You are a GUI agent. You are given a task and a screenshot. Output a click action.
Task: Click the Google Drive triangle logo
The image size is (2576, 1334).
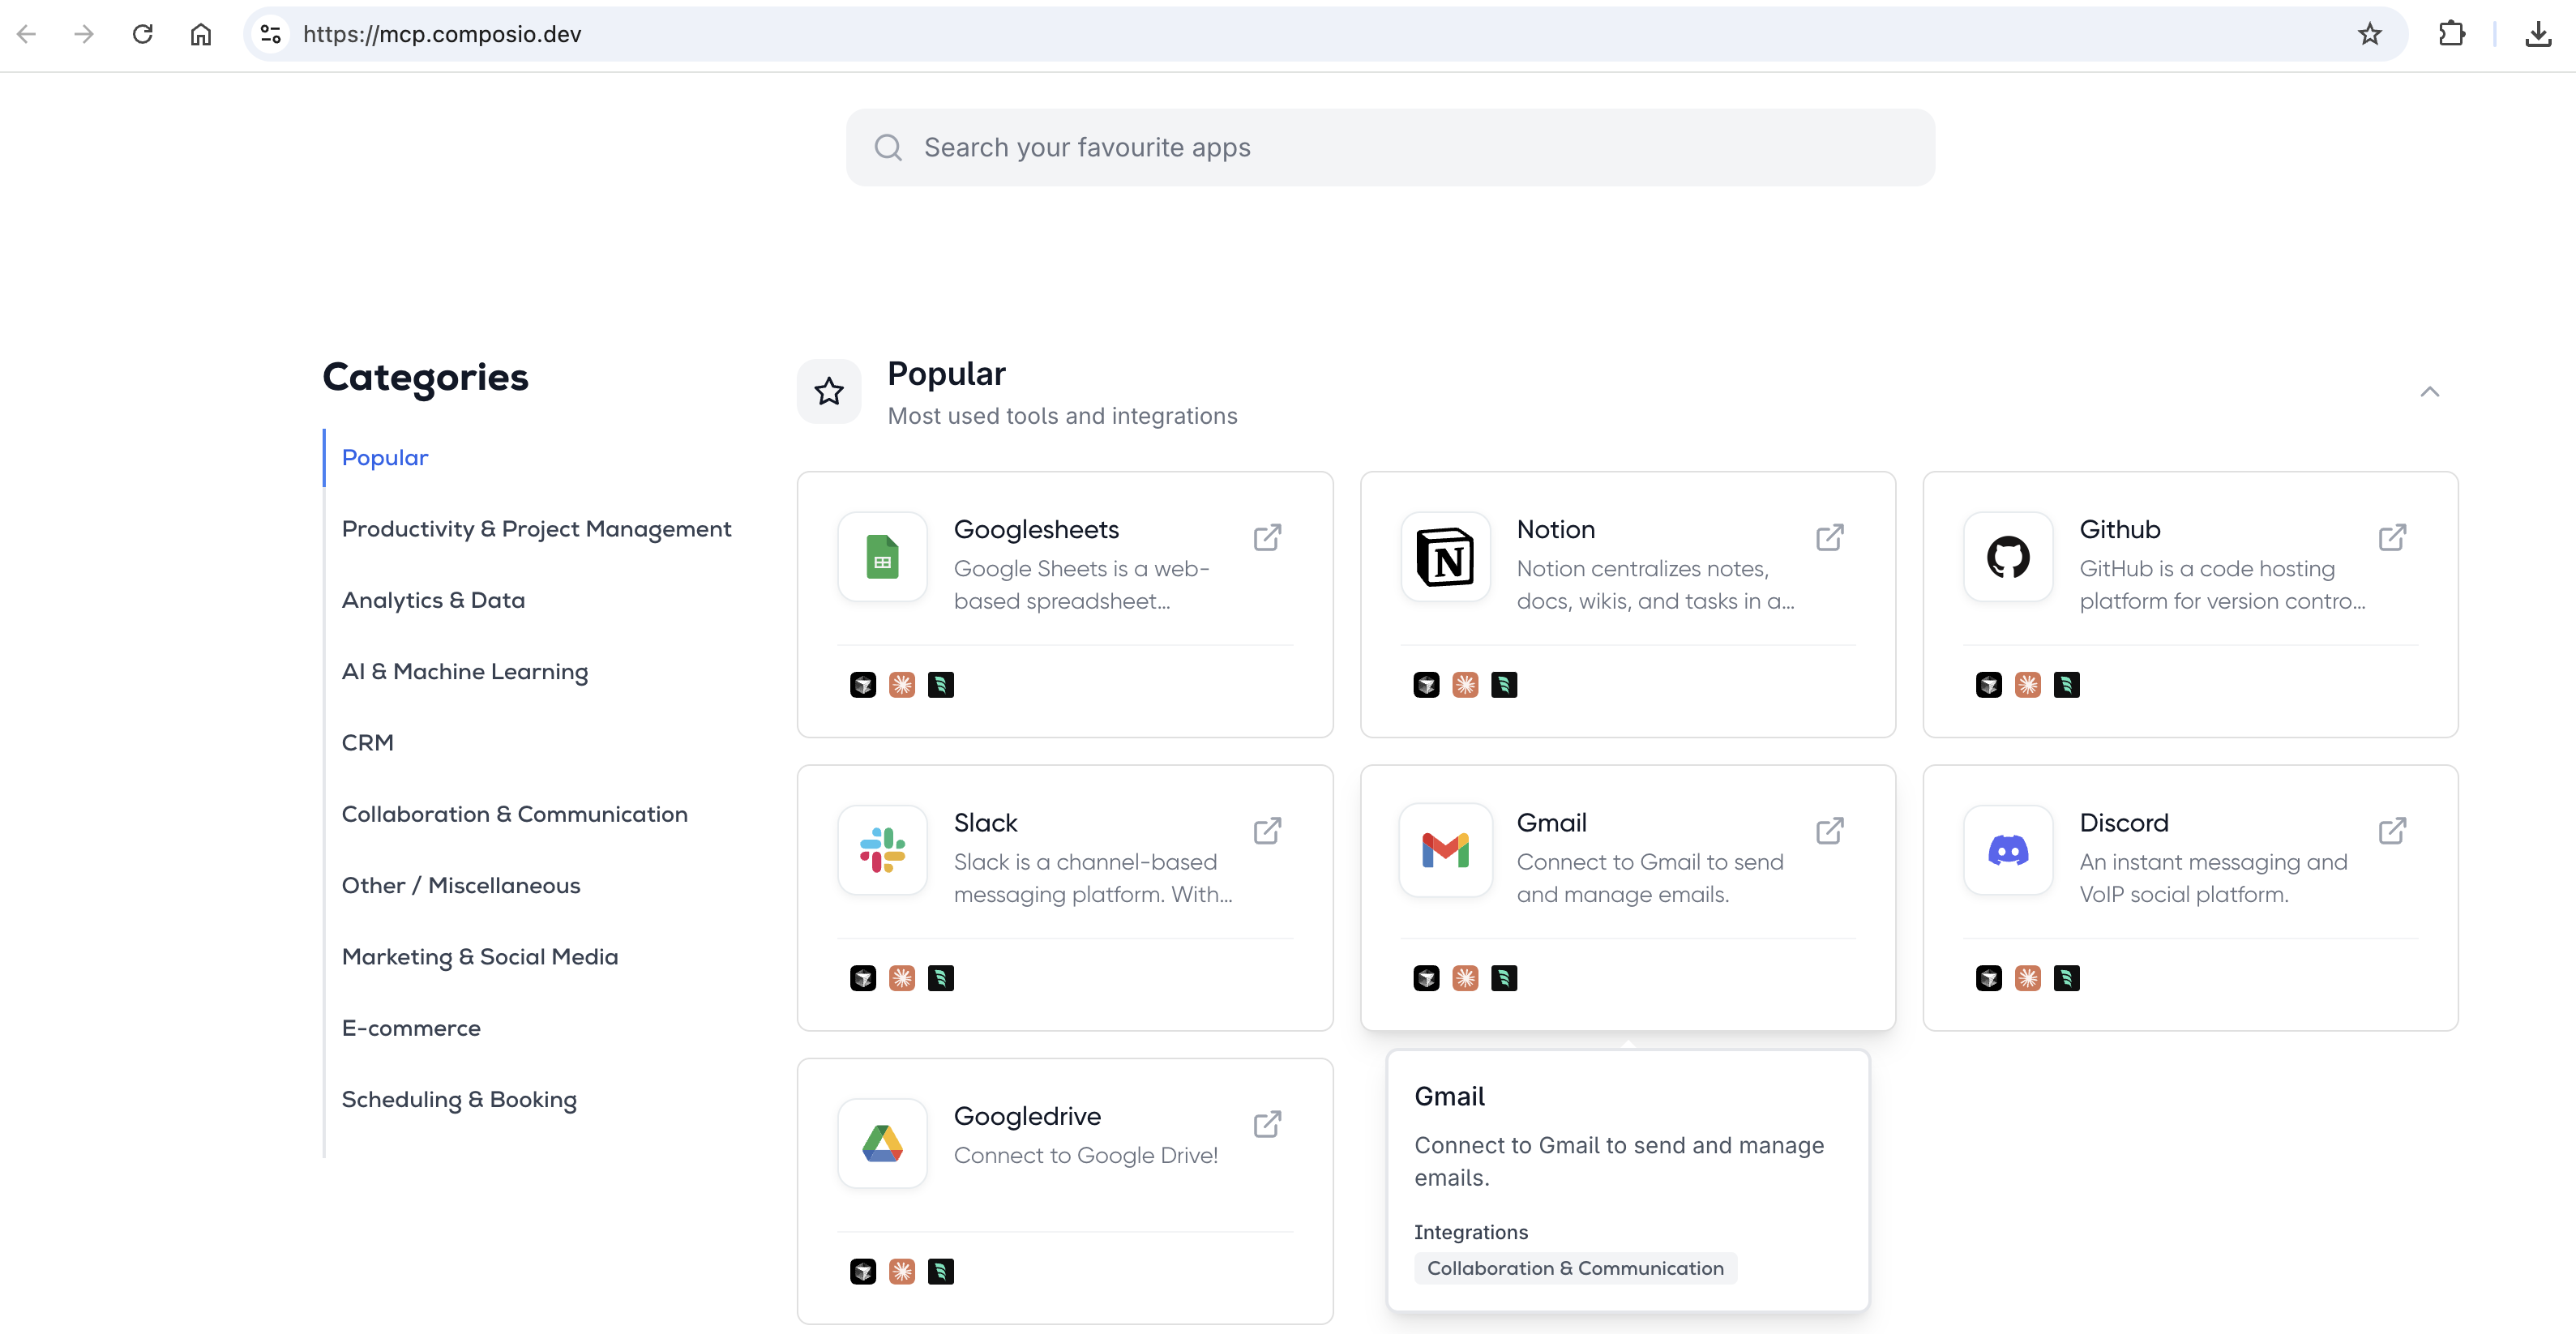pyautogui.click(x=883, y=1143)
